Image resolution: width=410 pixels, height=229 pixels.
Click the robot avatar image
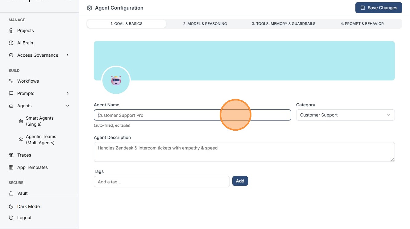[116, 80]
